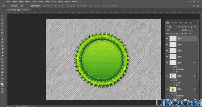The width and height of the screenshot is (202, 107).
Task: Switch to the Layers panel tab
Action: pyautogui.click(x=168, y=23)
